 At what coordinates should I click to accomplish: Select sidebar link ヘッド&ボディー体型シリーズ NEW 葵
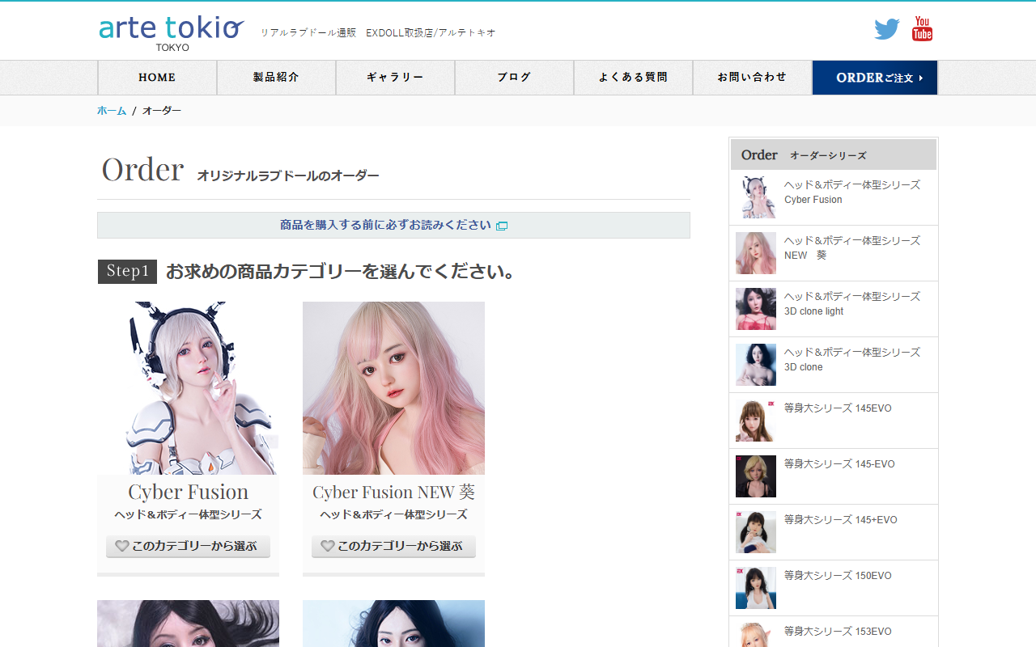tap(852, 248)
